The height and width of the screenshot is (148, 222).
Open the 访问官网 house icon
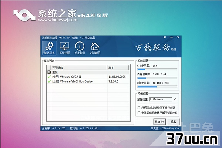coord(95,48)
